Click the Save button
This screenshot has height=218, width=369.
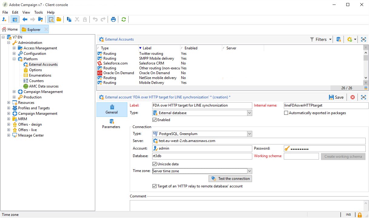336,97
